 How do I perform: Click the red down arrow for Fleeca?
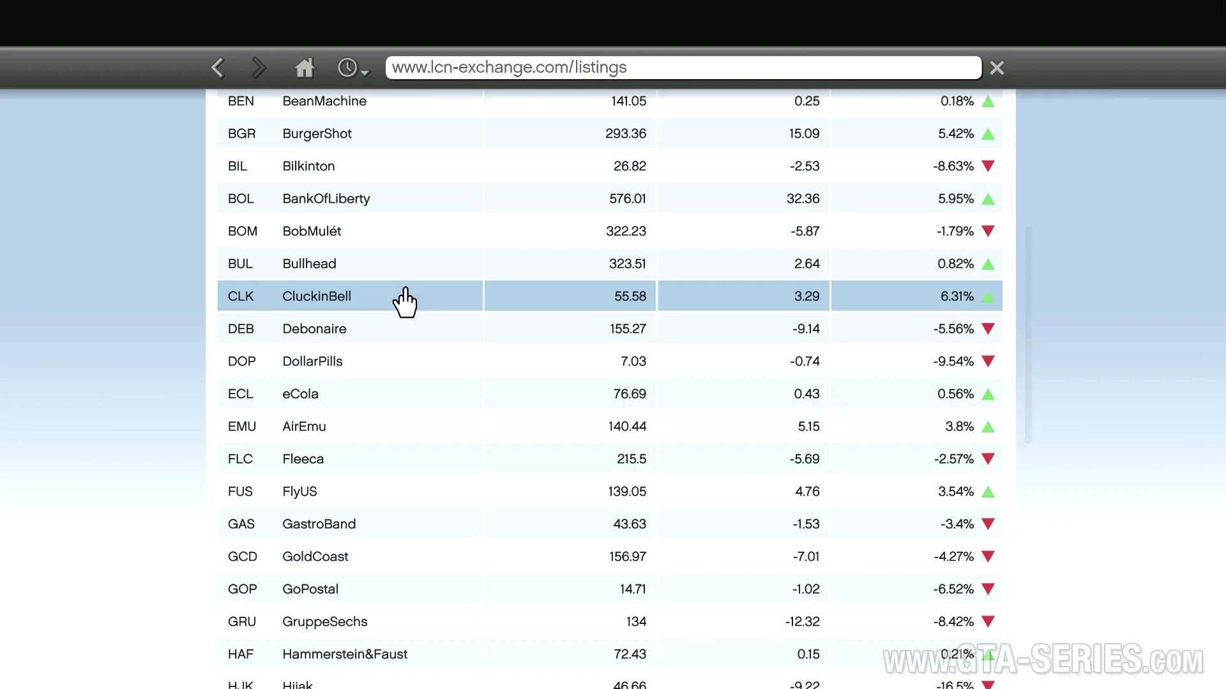point(988,459)
